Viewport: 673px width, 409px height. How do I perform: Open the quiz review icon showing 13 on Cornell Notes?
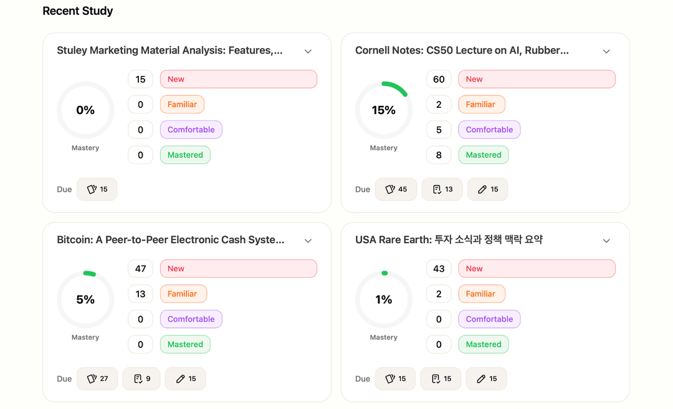coord(442,189)
